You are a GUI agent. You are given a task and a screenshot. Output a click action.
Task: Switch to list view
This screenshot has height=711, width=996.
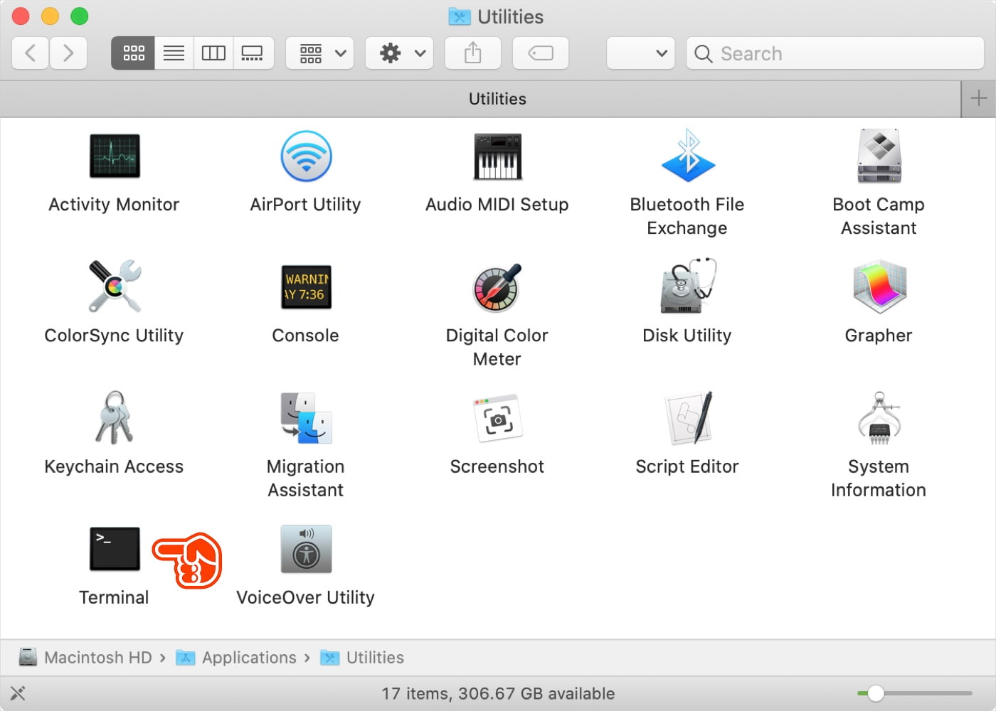pos(174,53)
